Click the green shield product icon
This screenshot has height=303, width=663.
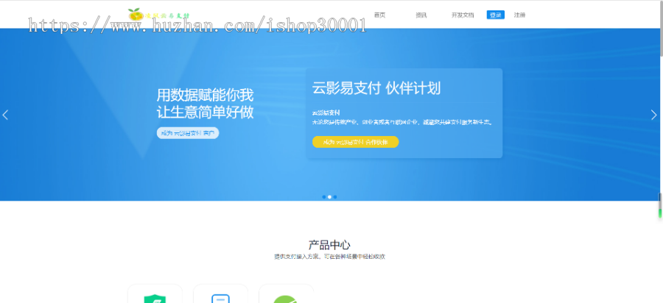point(155,298)
